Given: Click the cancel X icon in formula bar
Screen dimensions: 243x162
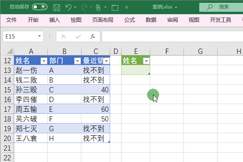Looking at the screenshot, I should 64,36.
